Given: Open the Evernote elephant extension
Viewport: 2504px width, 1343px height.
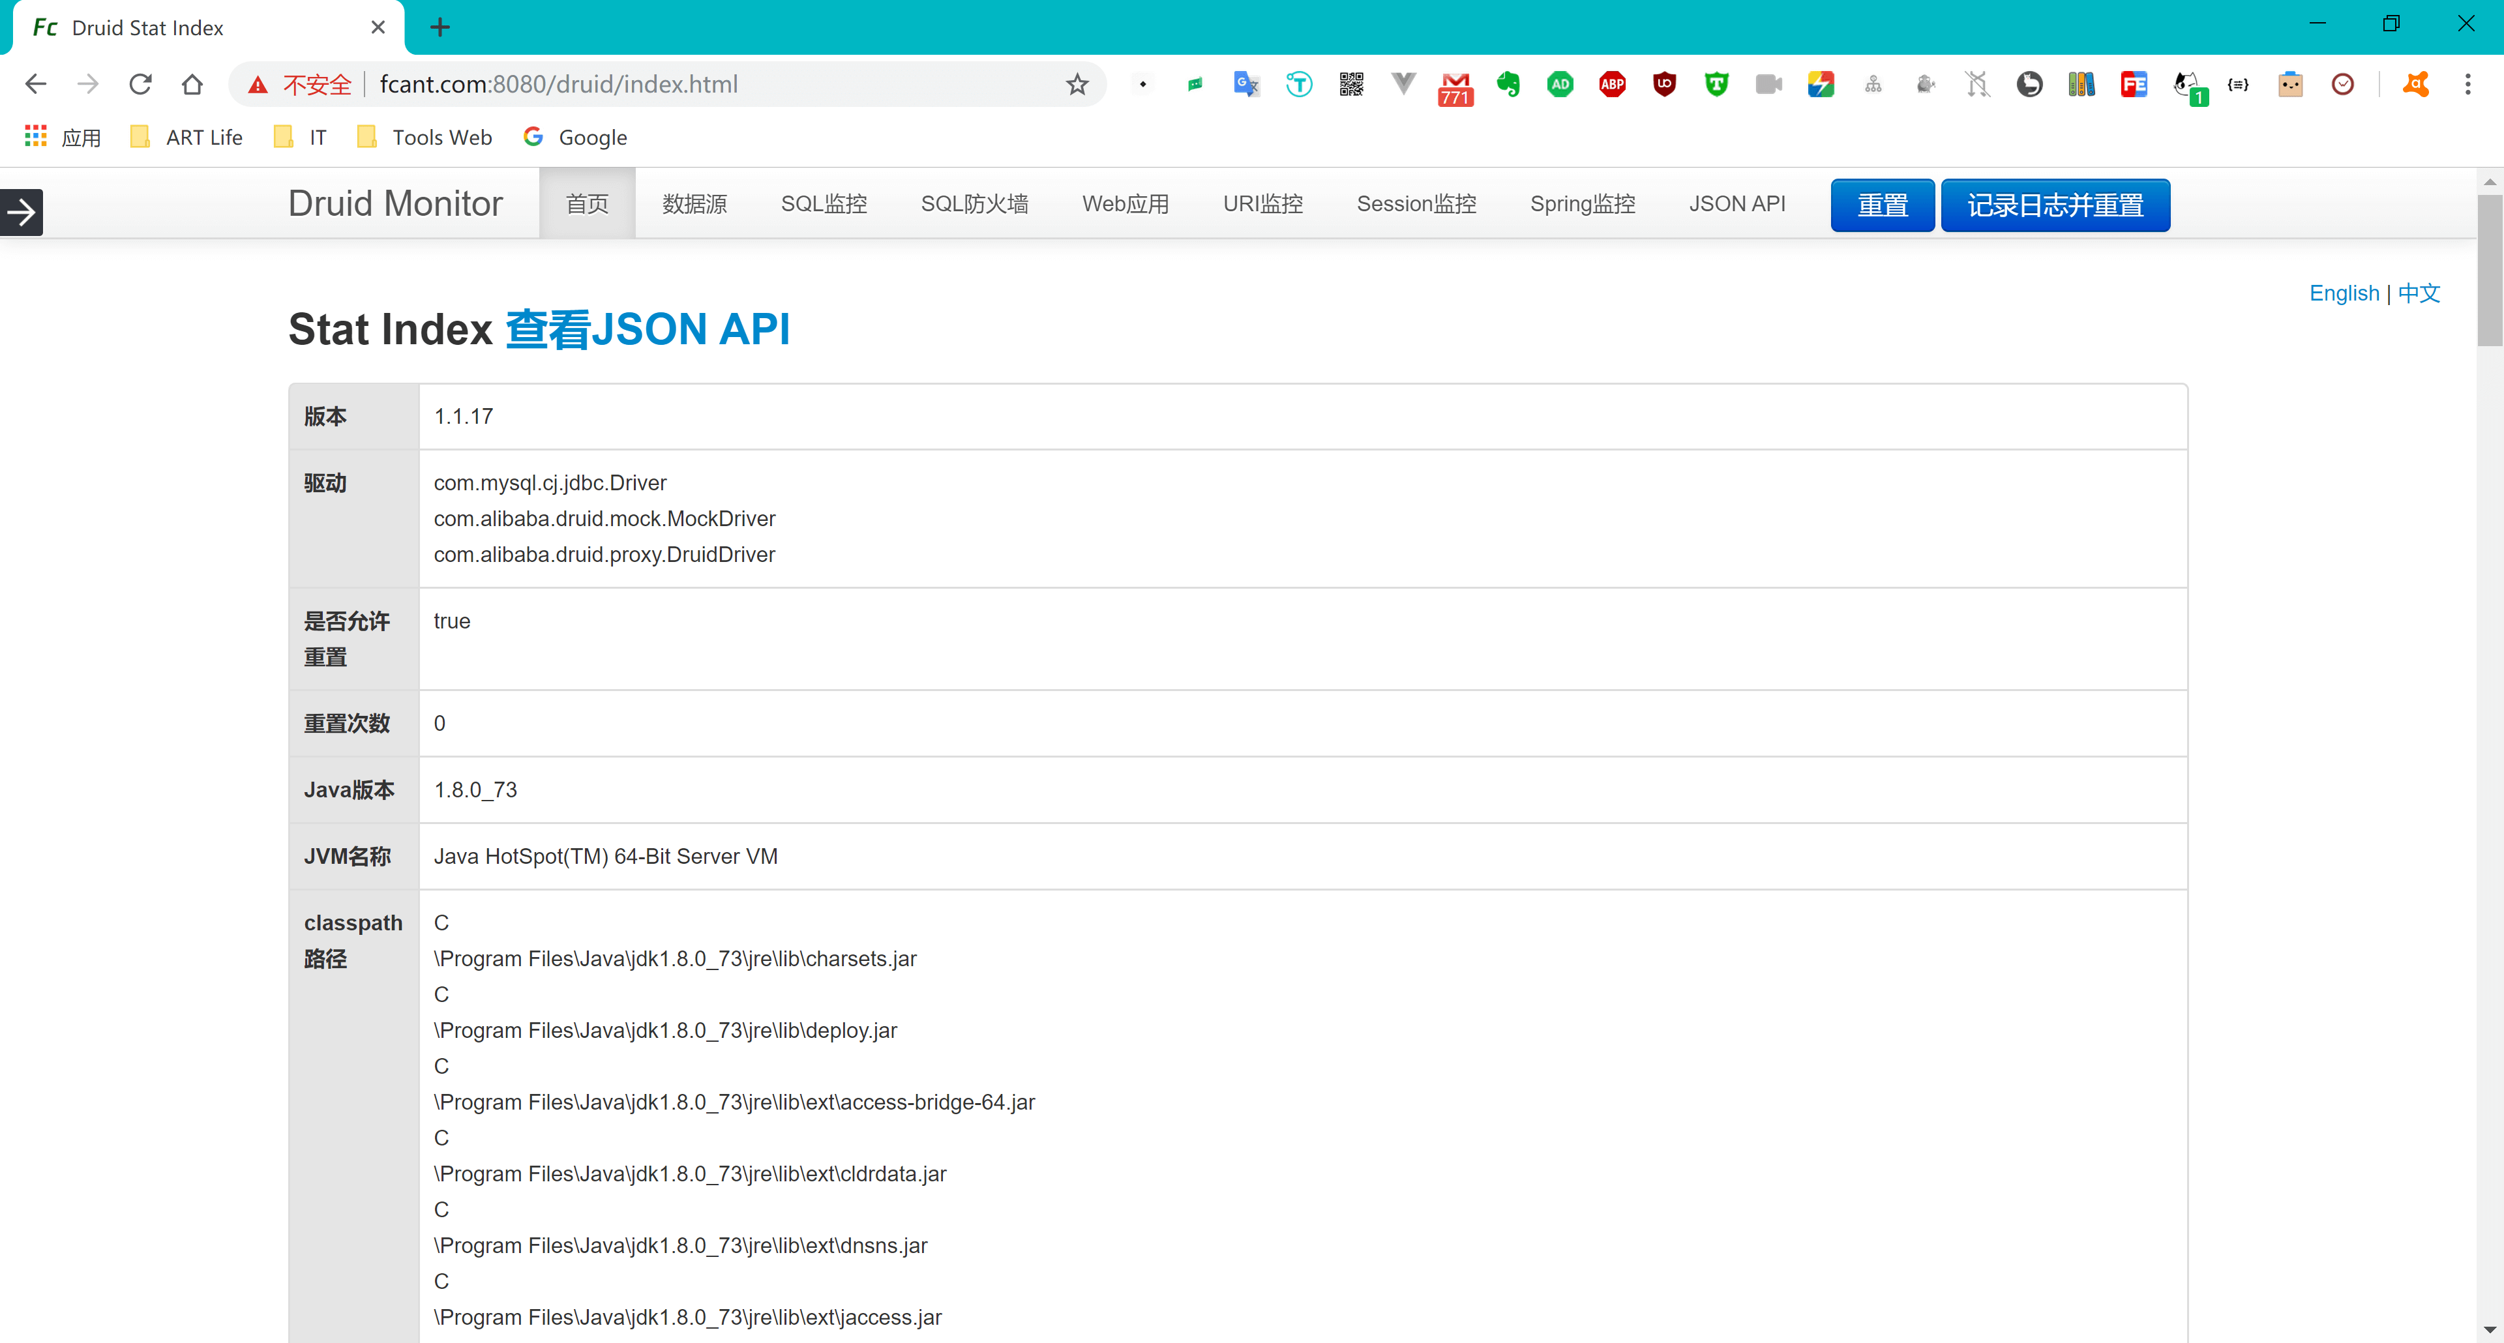Looking at the screenshot, I should 1508,85.
